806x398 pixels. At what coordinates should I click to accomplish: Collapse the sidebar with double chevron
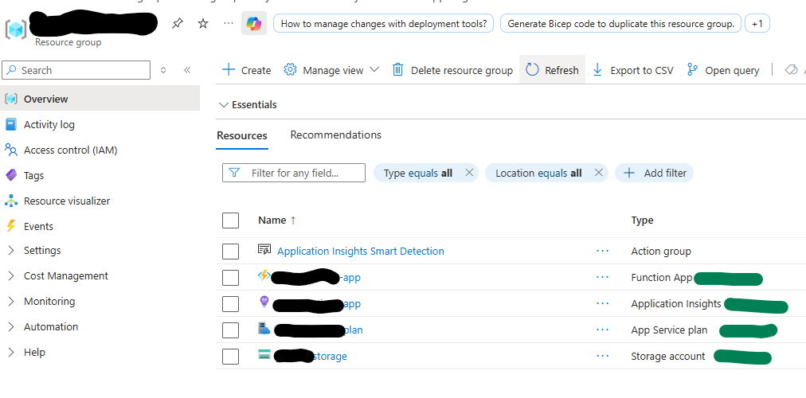coord(187,70)
